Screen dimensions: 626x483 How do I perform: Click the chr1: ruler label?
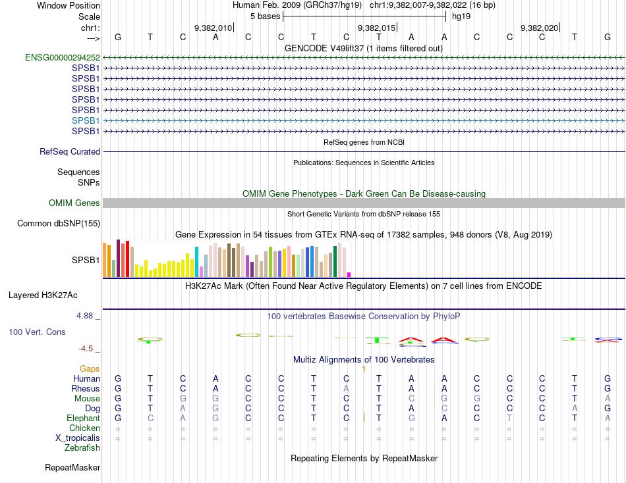[x=91, y=28]
